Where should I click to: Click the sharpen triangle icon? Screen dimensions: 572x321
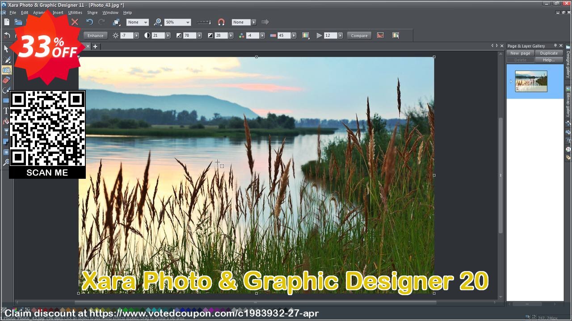coord(319,35)
